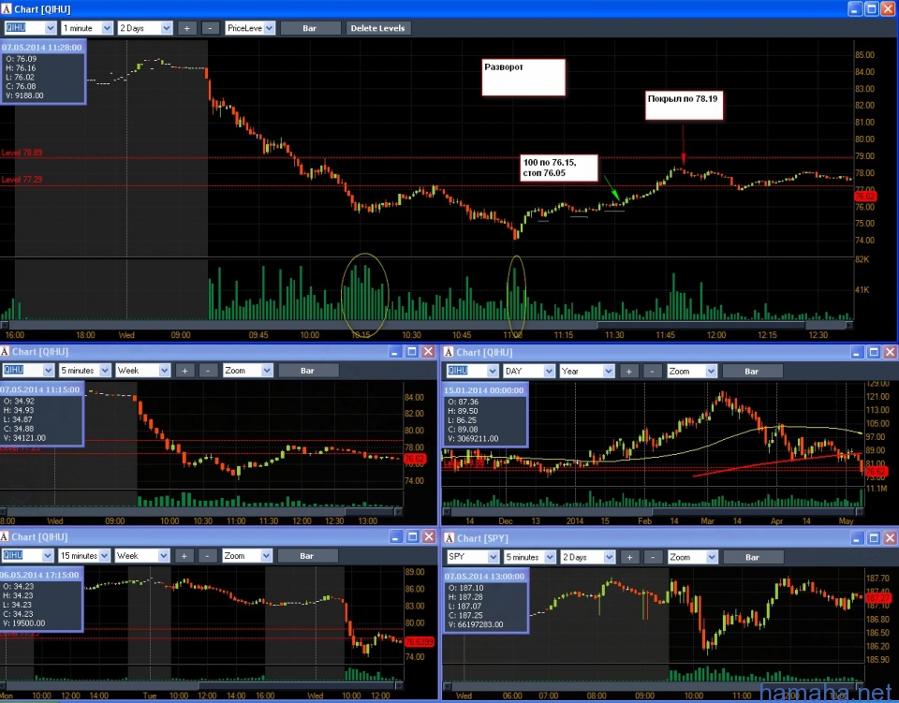Open the 1 minute timeframe dropdown
The width and height of the screenshot is (899, 703).
coord(86,28)
